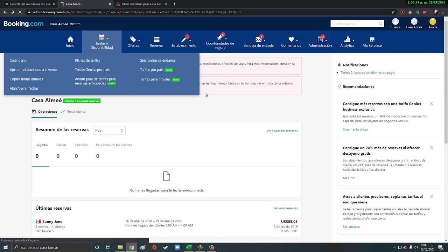This screenshot has height=252, width=448.
Task: Open the Analytics bar chart icon
Action: pyautogui.click(x=347, y=39)
